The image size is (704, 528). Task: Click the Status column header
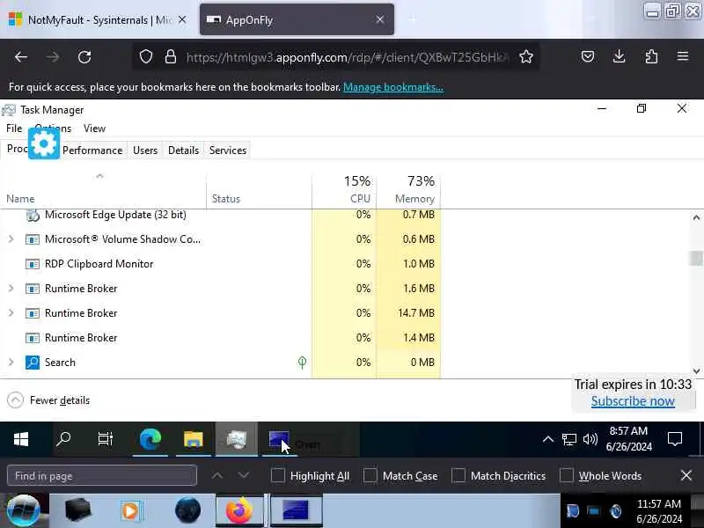pyautogui.click(x=259, y=190)
